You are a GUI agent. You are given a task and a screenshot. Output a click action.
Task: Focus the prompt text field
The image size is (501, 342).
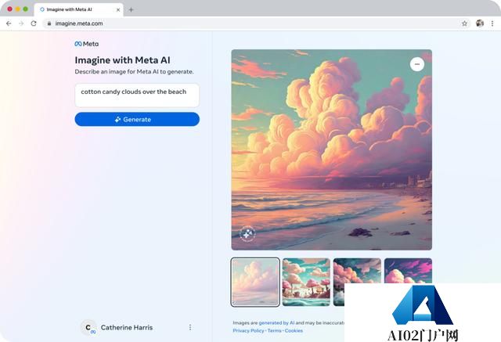click(137, 95)
